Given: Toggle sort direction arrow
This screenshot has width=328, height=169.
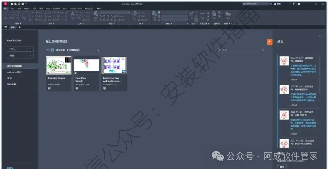Looking at the screenshot, I should [98, 50].
